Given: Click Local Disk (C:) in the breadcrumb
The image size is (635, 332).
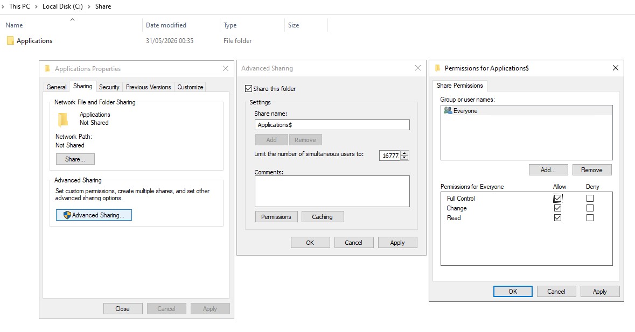Looking at the screenshot, I should [62, 6].
